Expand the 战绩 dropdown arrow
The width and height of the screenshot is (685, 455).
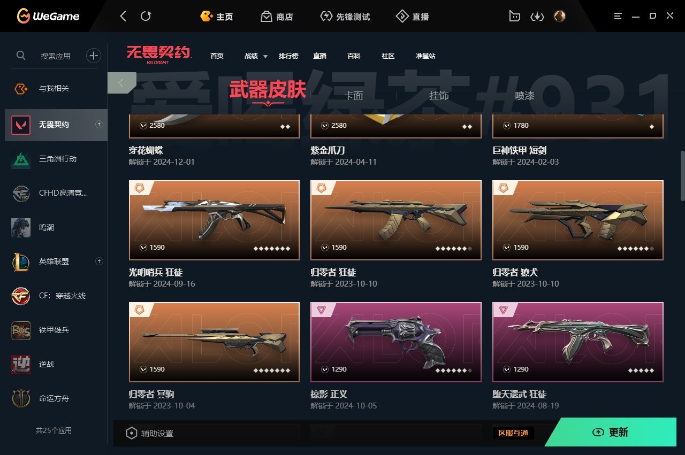[x=265, y=56]
